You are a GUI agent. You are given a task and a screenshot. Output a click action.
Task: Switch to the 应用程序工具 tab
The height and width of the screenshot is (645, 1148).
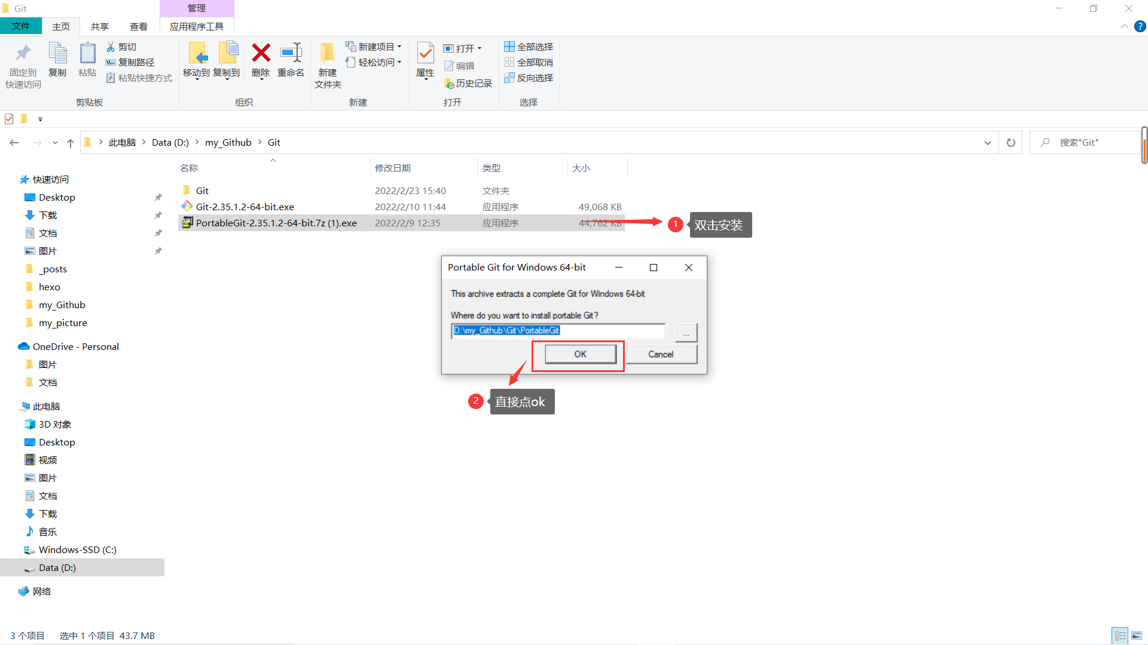point(197,26)
